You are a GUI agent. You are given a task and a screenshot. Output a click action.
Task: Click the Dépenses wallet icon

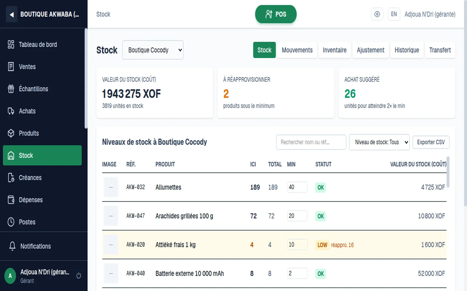pyautogui.click(x=11, y=200)
